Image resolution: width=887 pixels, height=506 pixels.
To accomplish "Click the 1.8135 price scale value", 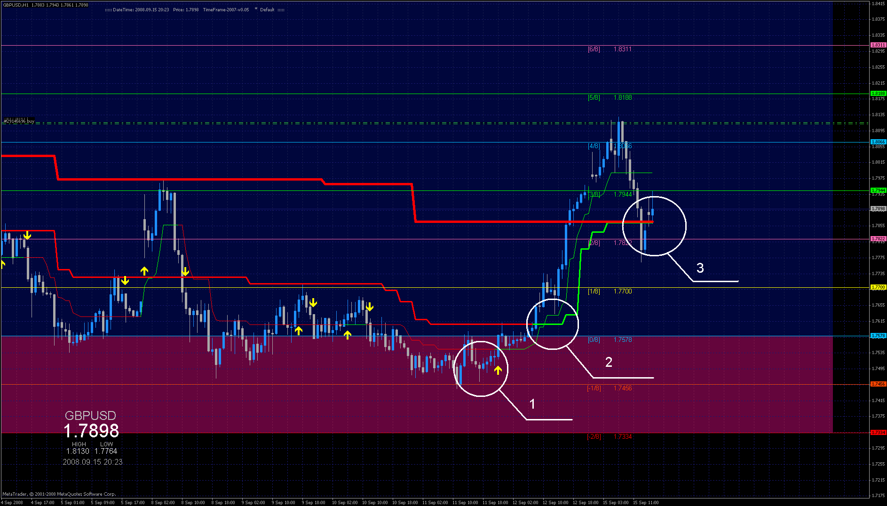I will [x=878, y=114].
